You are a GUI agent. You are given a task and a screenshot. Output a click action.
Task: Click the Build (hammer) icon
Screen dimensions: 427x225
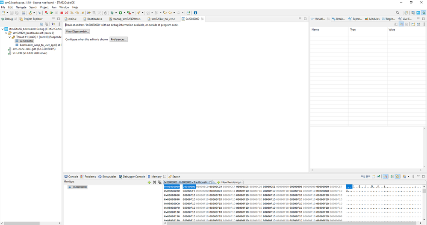point(30,13)
